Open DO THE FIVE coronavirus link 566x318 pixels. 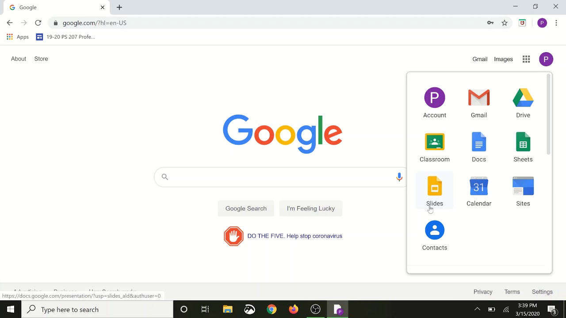pos(295,236)
